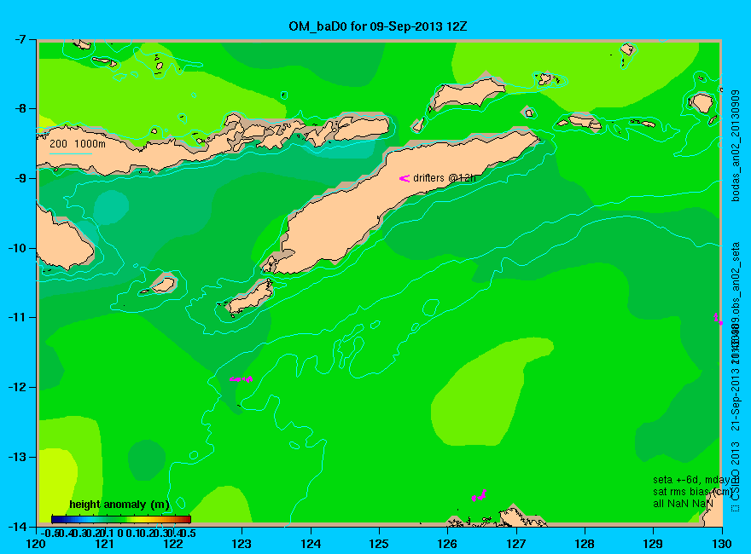The width and height of the screenshot is (751, 554).
Task: Click the magenta drifter track near 126.5E 13.5S
Action: [479, 495]
